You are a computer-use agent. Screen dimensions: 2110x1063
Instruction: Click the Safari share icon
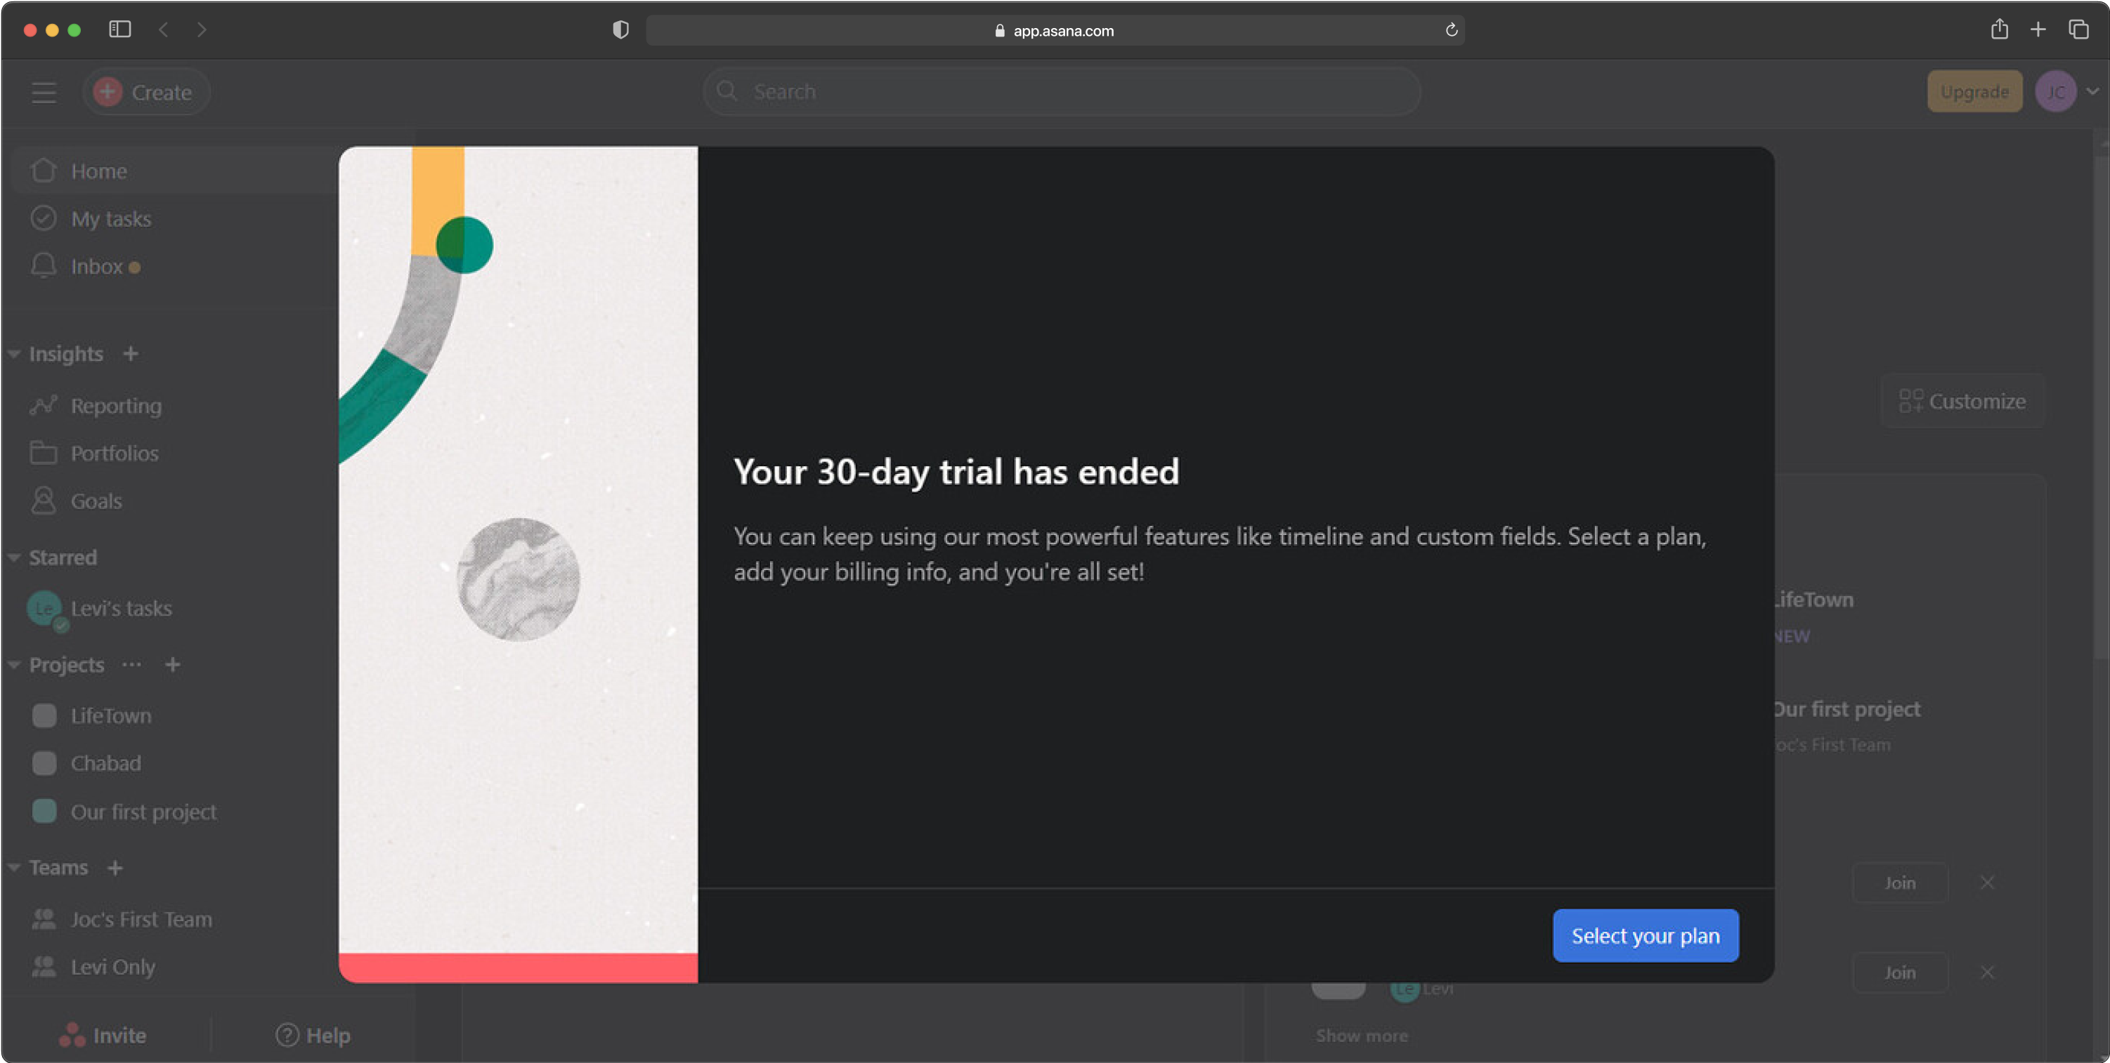pos(2000,29)
